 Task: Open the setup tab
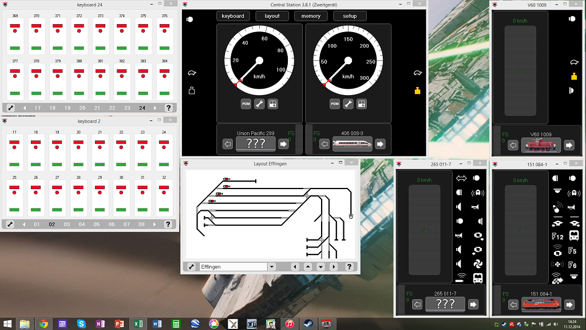coord(350,16)
